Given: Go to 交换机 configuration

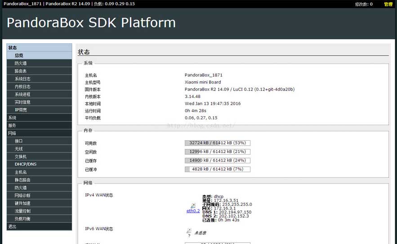Looking at the screenshot, I should click(39, 157).
